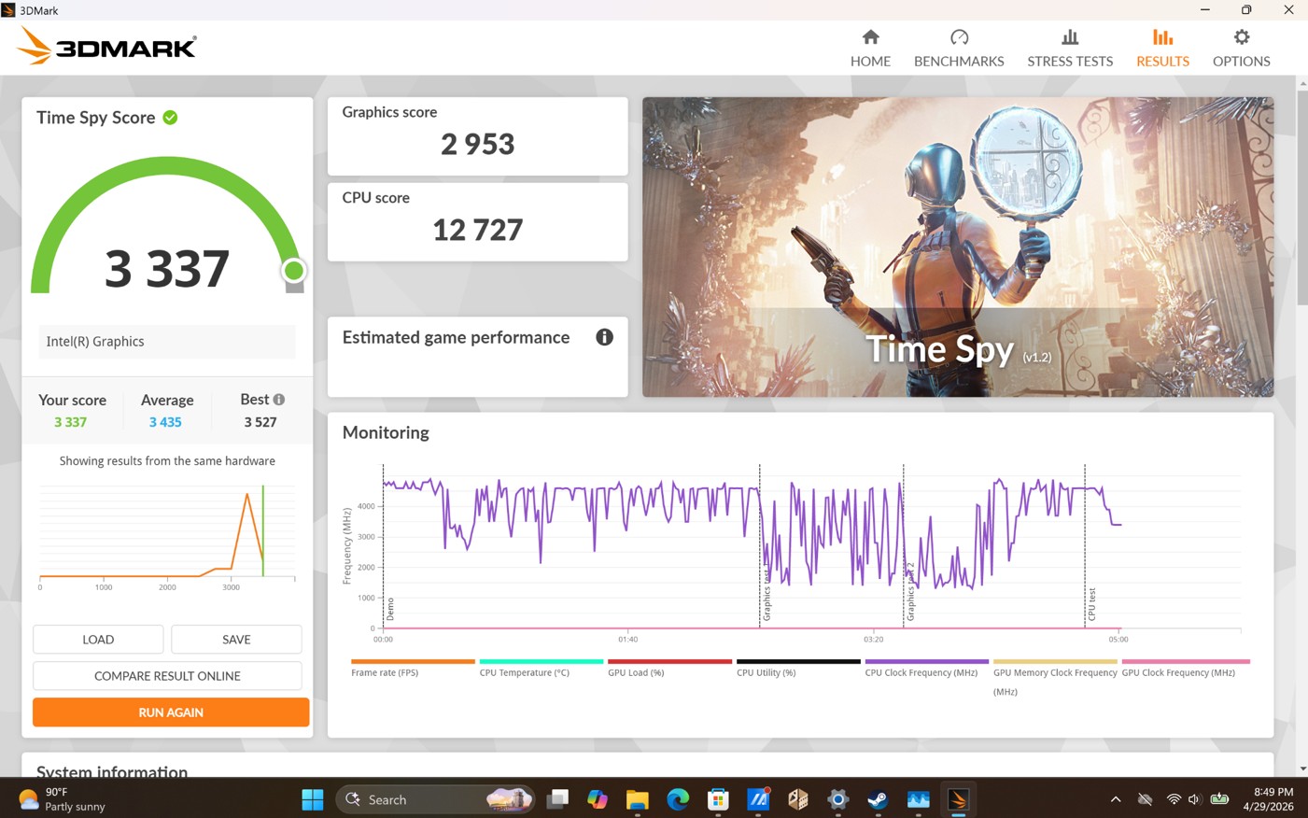Click the Time Spy artwork thumbnail
Viewport: 1308px width, 818px height.
click(958, 247)
